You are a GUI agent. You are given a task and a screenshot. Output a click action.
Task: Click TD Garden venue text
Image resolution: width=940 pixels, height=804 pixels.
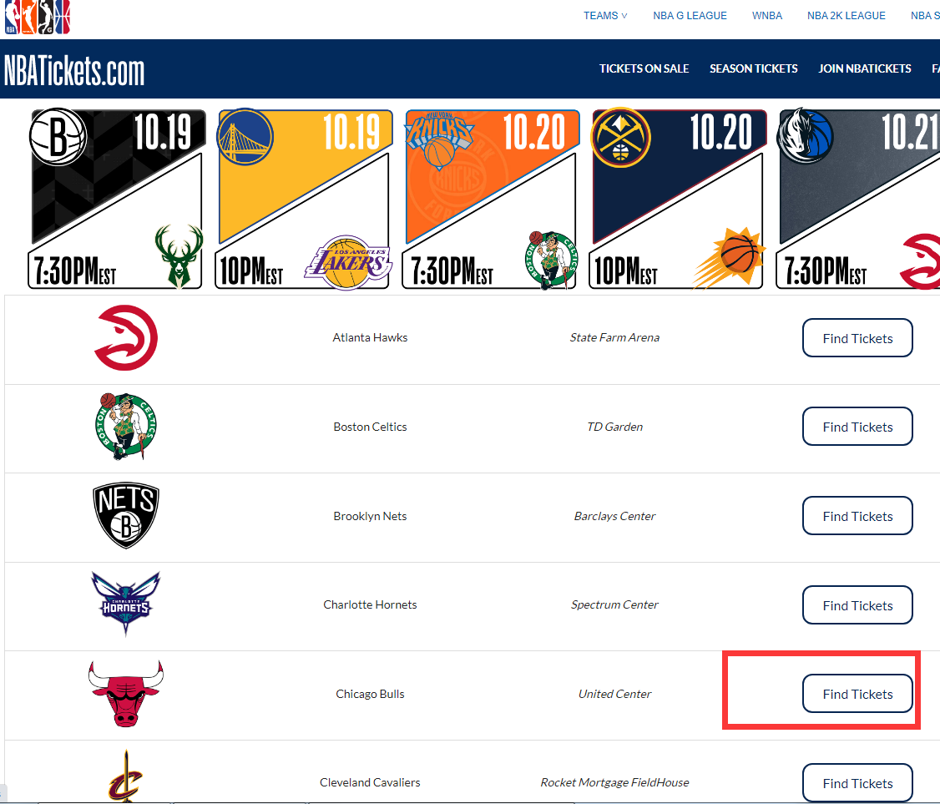[x=614, y=427]
